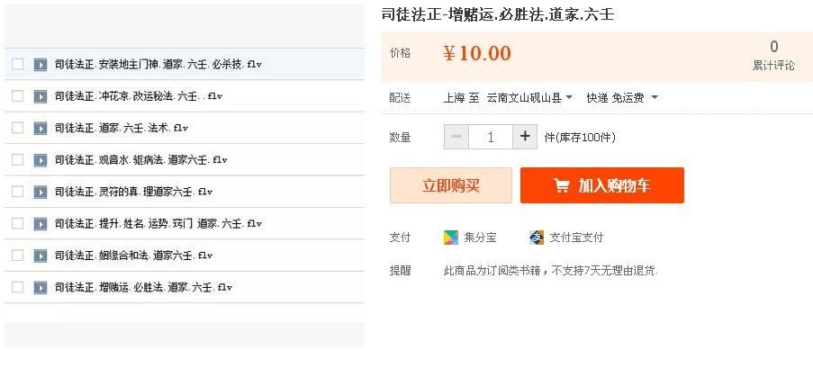Screen dimensions: 813x368
Task: Increase quantity with the plus button
Action: 525,137
